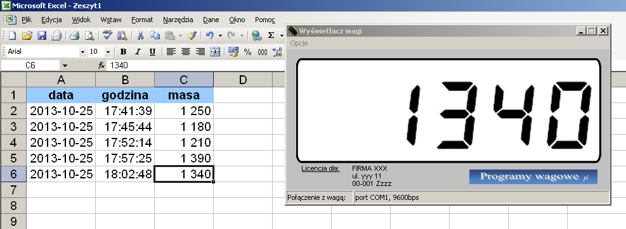Open the Paste options dropdown arrow
This screenshot has width=626, height=229.
coord(180,35)
